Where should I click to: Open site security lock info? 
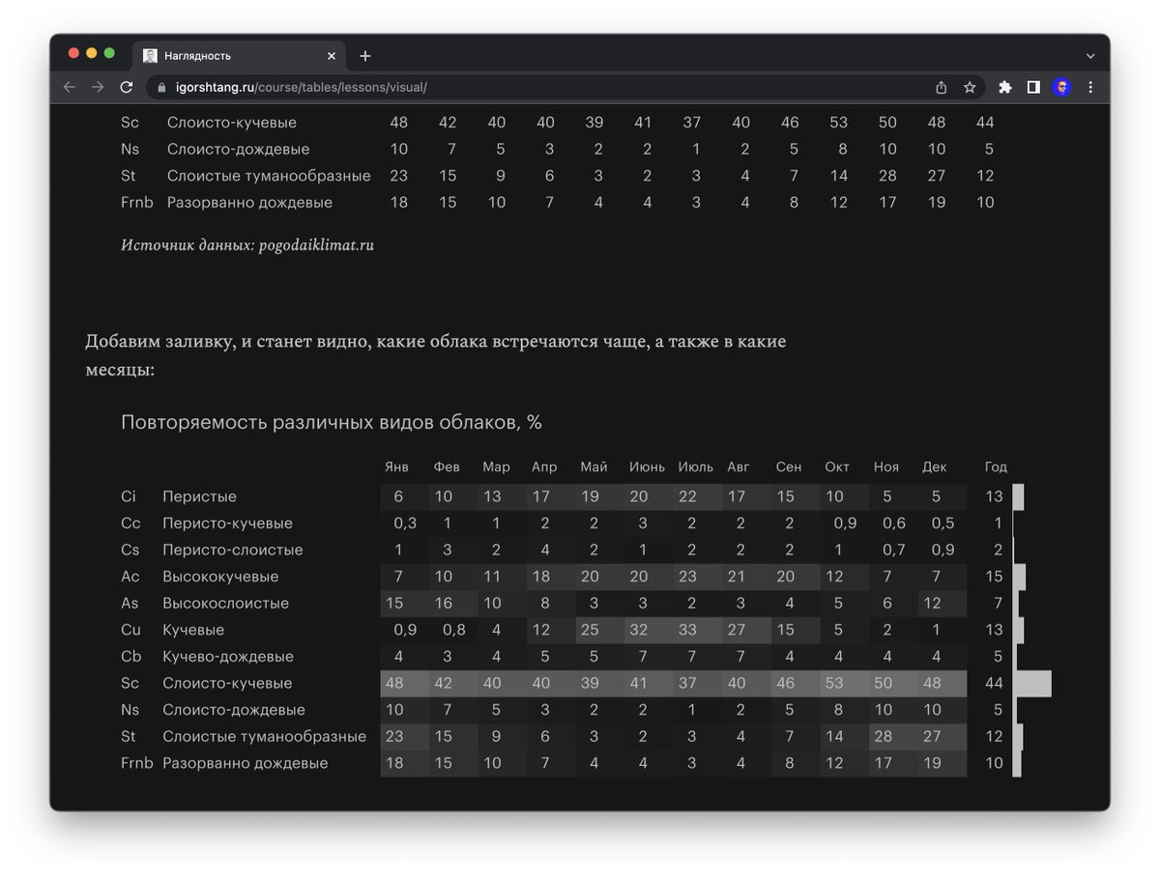[161, 87]
